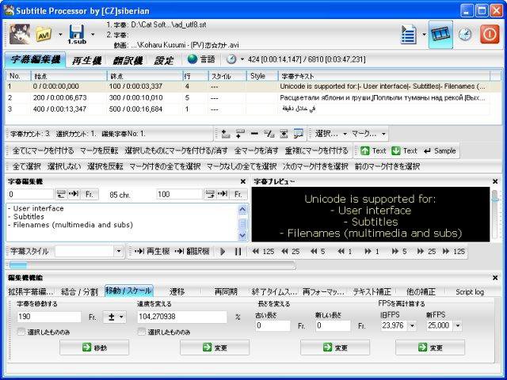Check 選択したもののみ under subtitle move

point(21,332)
